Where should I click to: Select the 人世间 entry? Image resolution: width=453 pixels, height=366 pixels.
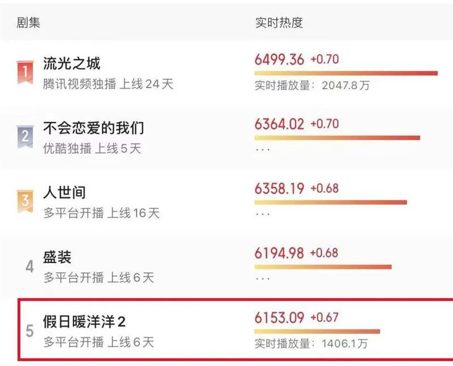pos(65,193)
